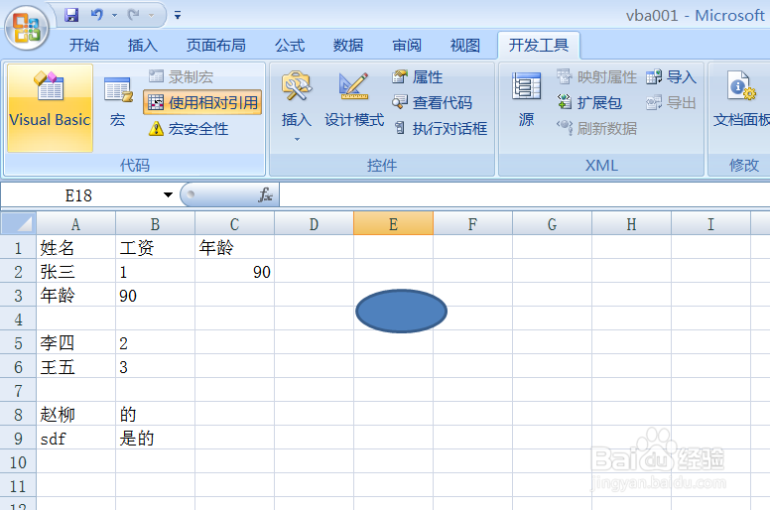Viewport: 770px width, 510px height.
Task: Click View Code (查看代码)
Action: tap(433, 102)
